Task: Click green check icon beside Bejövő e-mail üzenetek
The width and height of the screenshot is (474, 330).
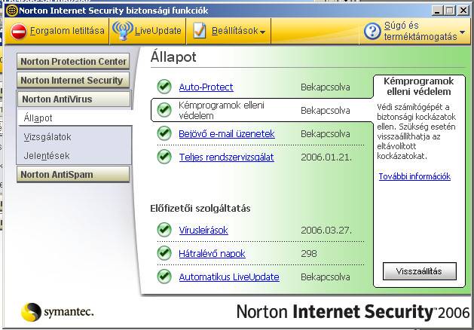Action: pos(164,133)
